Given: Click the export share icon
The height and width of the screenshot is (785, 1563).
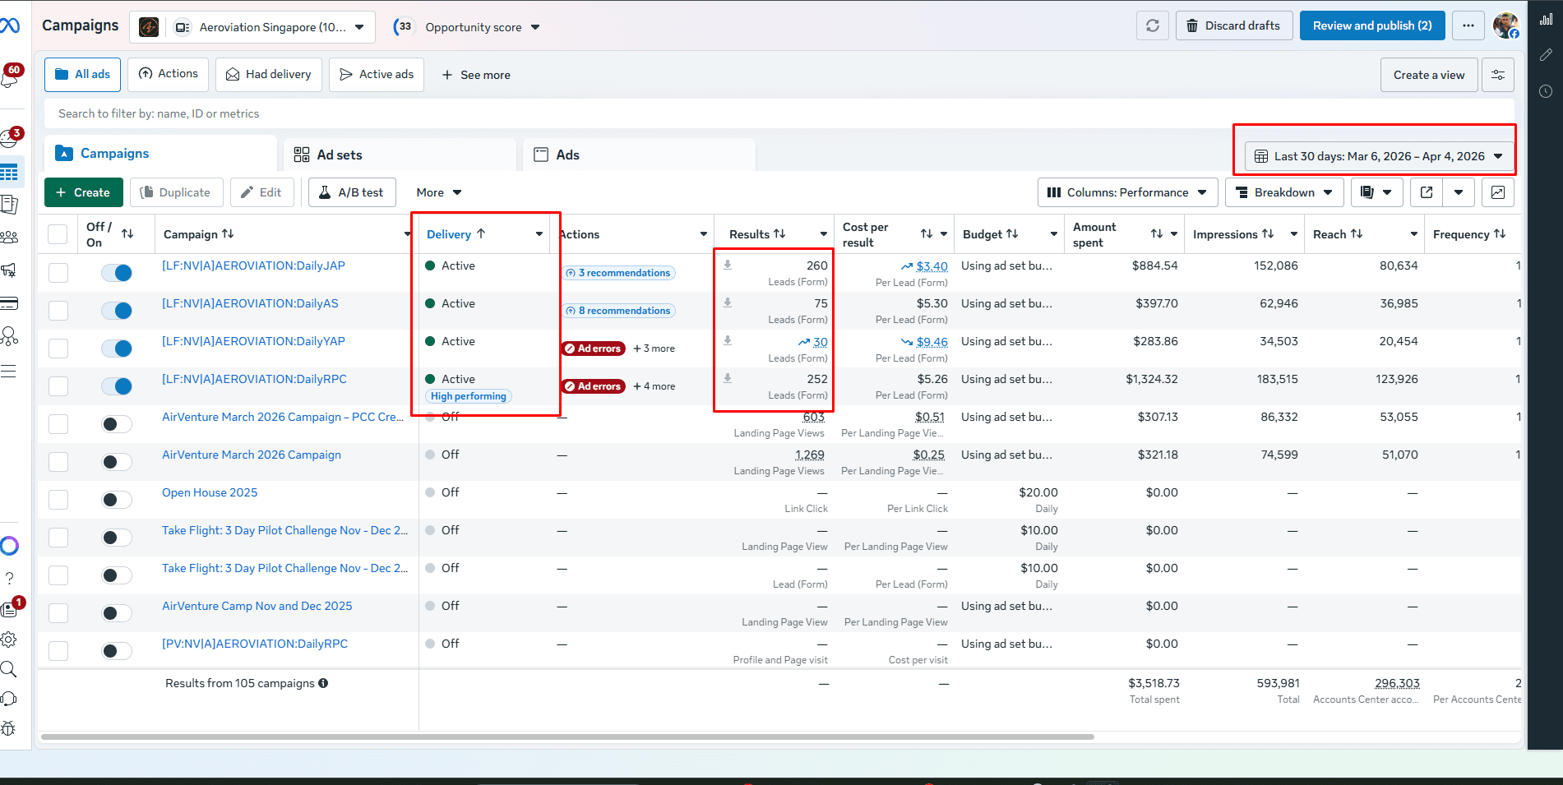Looking at the screenshot, I should point(1427,192).
